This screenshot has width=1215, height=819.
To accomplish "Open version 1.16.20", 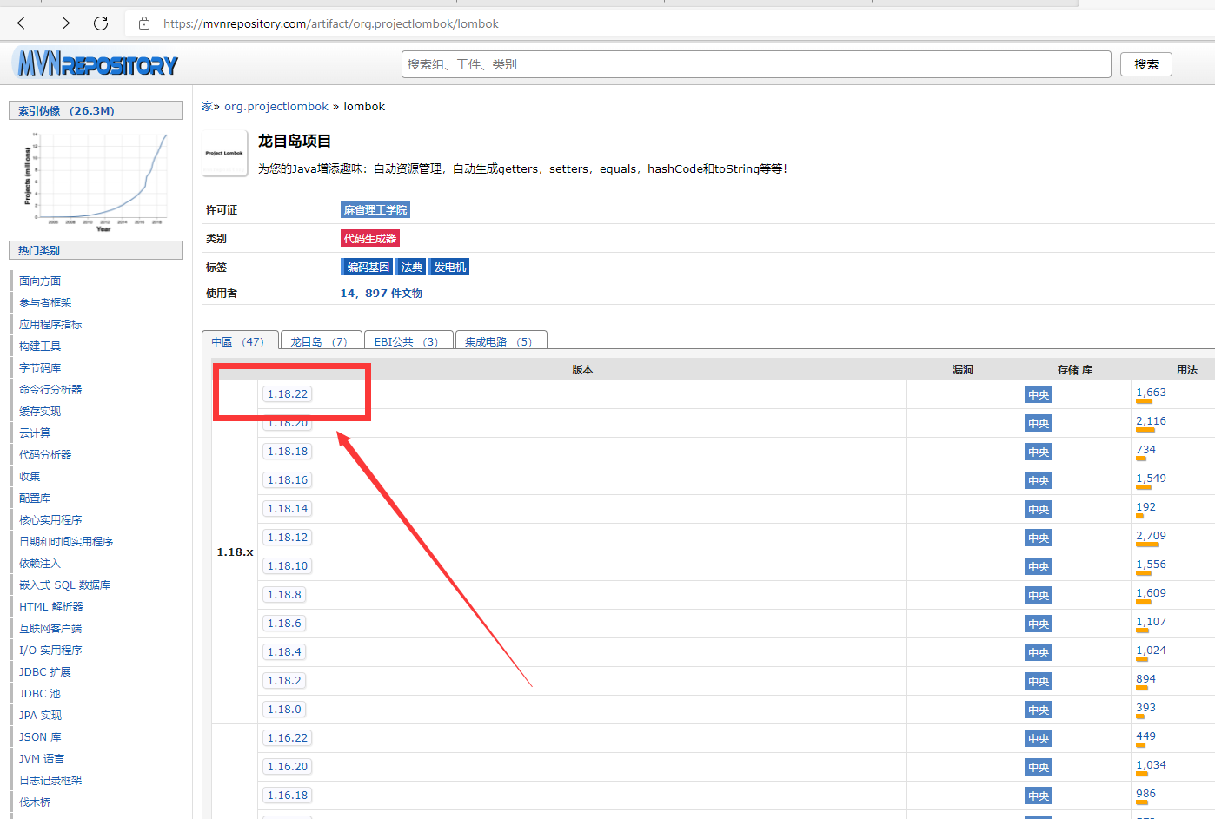I will tap(288, 766).
